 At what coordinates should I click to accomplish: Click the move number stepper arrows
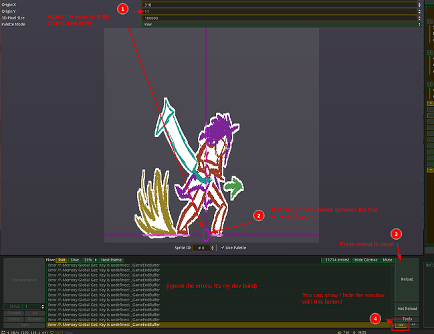tap(43, 307)
